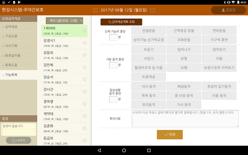The width and height of the screenshot is (248, 155).
Task: Select radio button for 강승석
Action: tap(85, 79)
